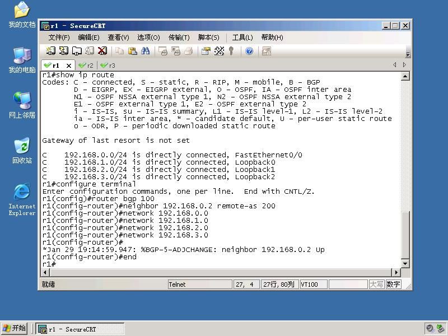The image size is (448, 336).
Task: Open Help with the blue question icon
Action: [249, 51]
